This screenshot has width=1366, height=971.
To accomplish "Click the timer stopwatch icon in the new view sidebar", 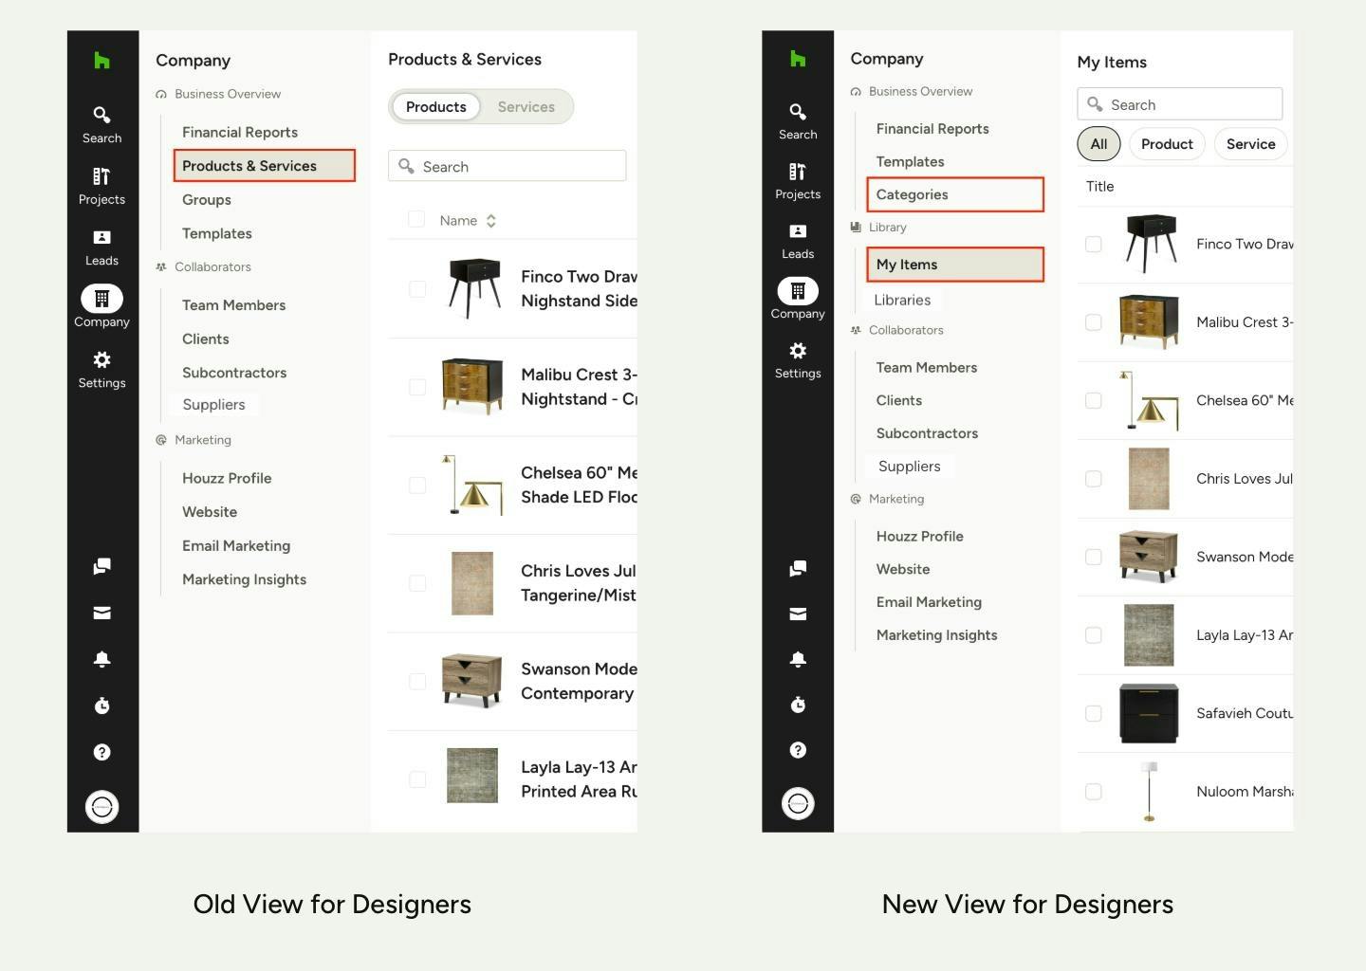I will tap(798, 705).
